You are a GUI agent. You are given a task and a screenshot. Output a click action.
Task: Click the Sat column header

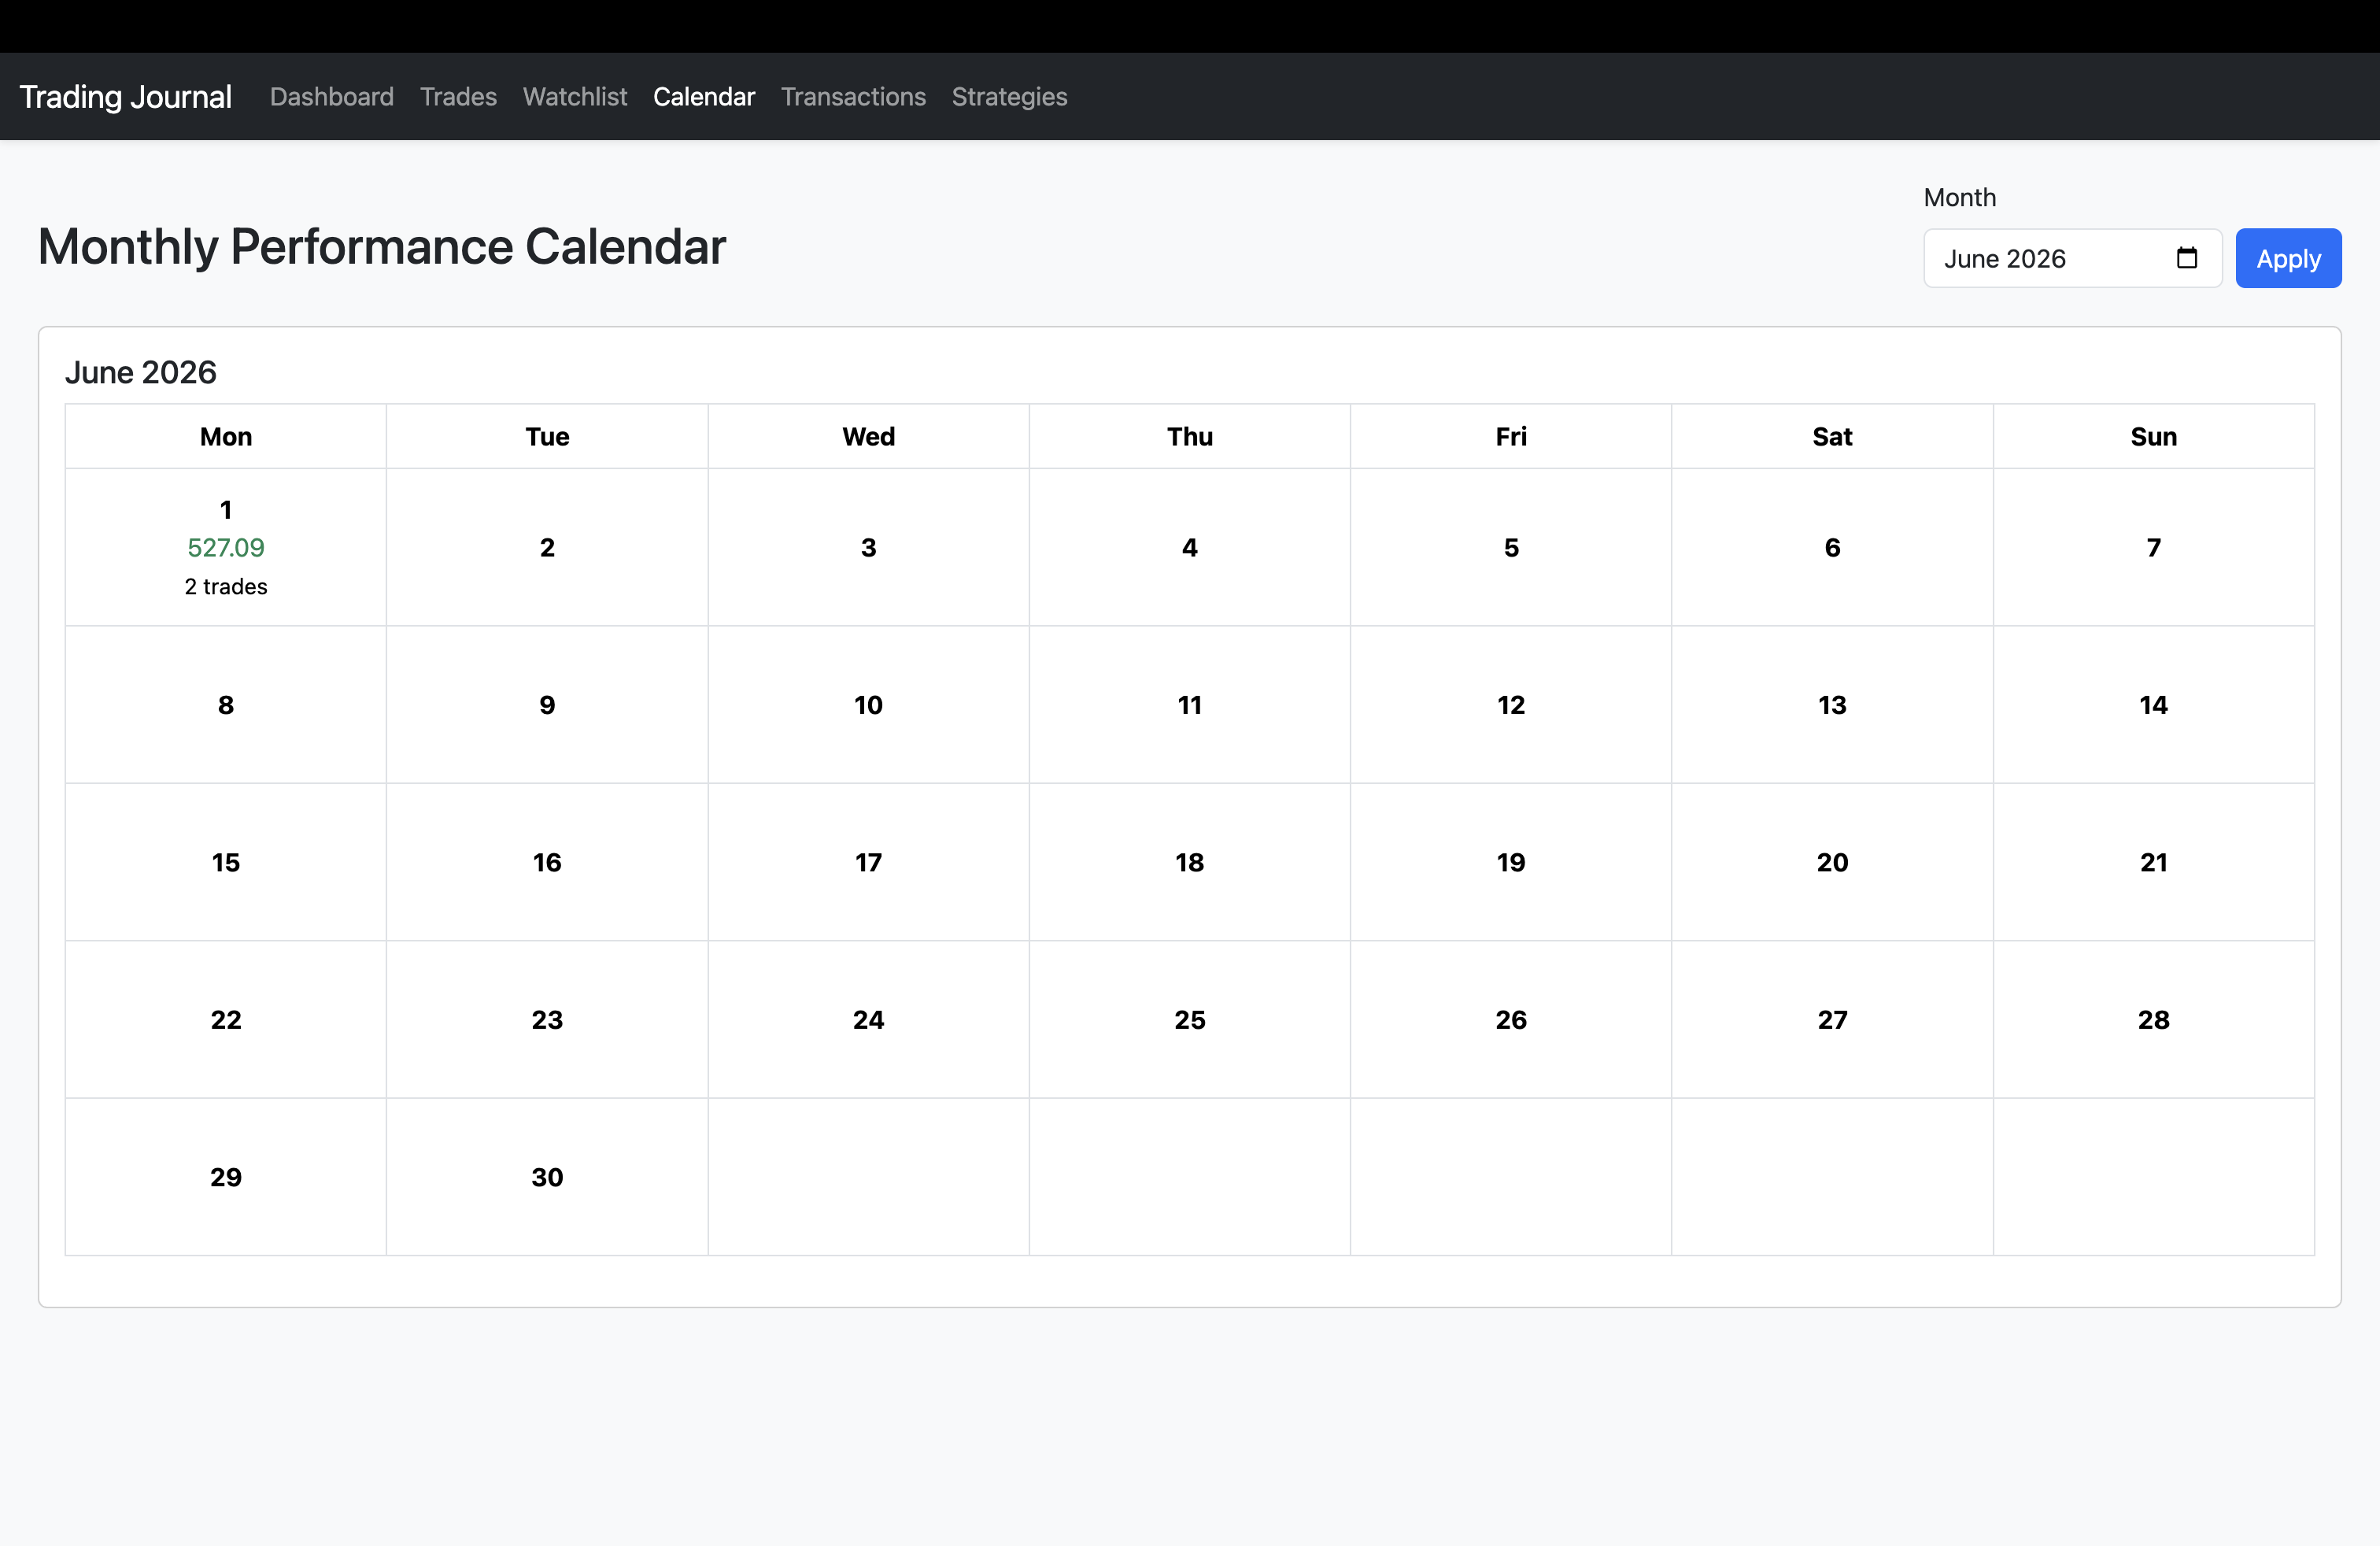coord(1832,437)
